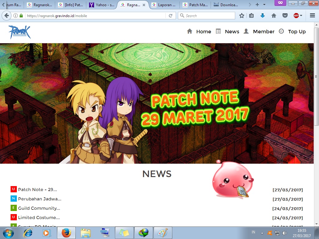Open a new tab with plus button
This screenshot has height=239, width=319.
(x=257, y=5)
